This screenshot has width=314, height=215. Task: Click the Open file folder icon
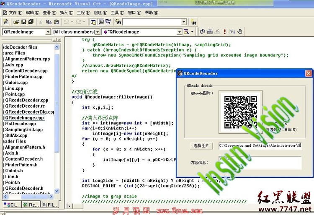16,22
